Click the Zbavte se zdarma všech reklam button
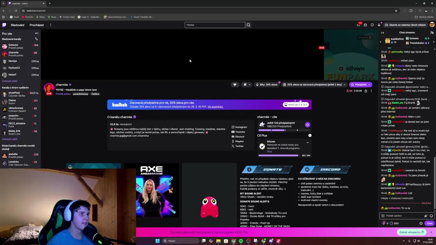This screenshot has width=436, height=245. [405, 25]
